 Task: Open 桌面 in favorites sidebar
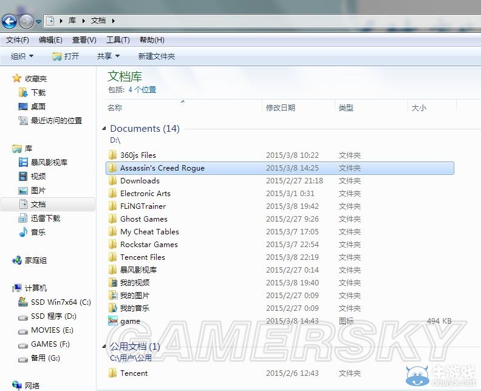click(x=38, y=106)
